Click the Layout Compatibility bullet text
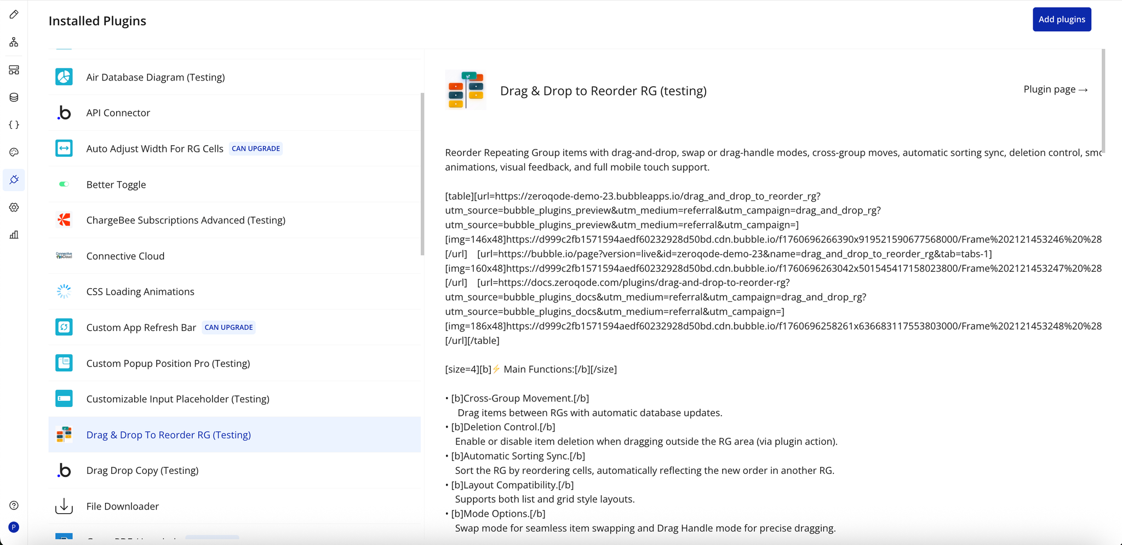 pos(512,485)
